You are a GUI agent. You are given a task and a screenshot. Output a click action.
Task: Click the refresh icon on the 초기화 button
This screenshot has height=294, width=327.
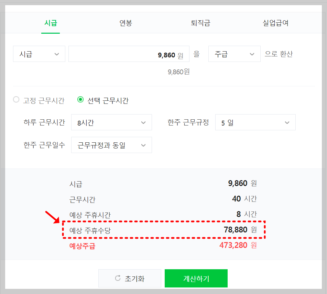point(118,278)
